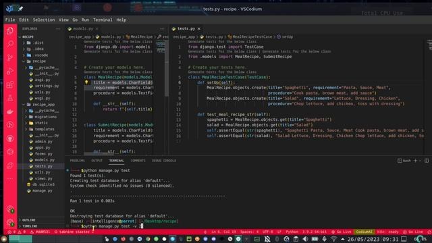
Task: Open the View menu
Action: (x=63, y=20)
